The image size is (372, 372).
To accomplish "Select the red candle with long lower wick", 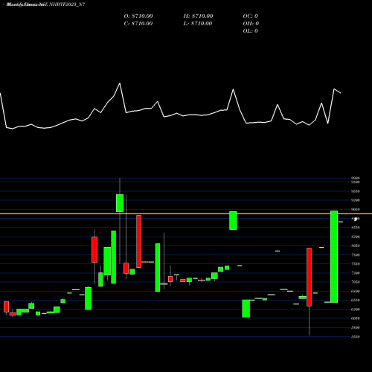I will (x=309, y=277).
